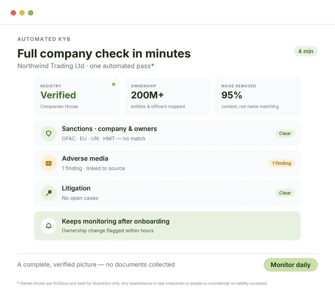Viewport: 335px width, 289px height.
Task: Click the Sanctions shield icon
Action: [x=49, y=134]
